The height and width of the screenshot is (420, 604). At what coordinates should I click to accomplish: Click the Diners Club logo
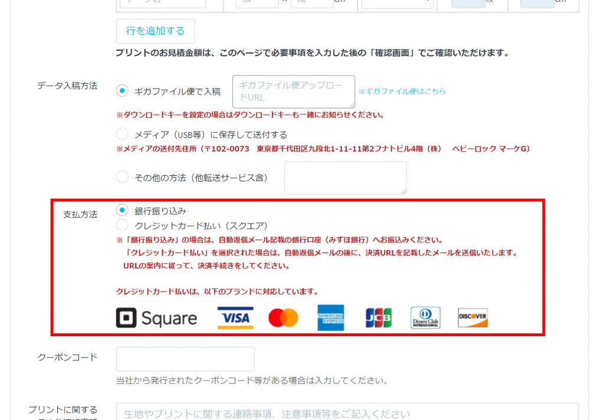[x=425, y=318]
